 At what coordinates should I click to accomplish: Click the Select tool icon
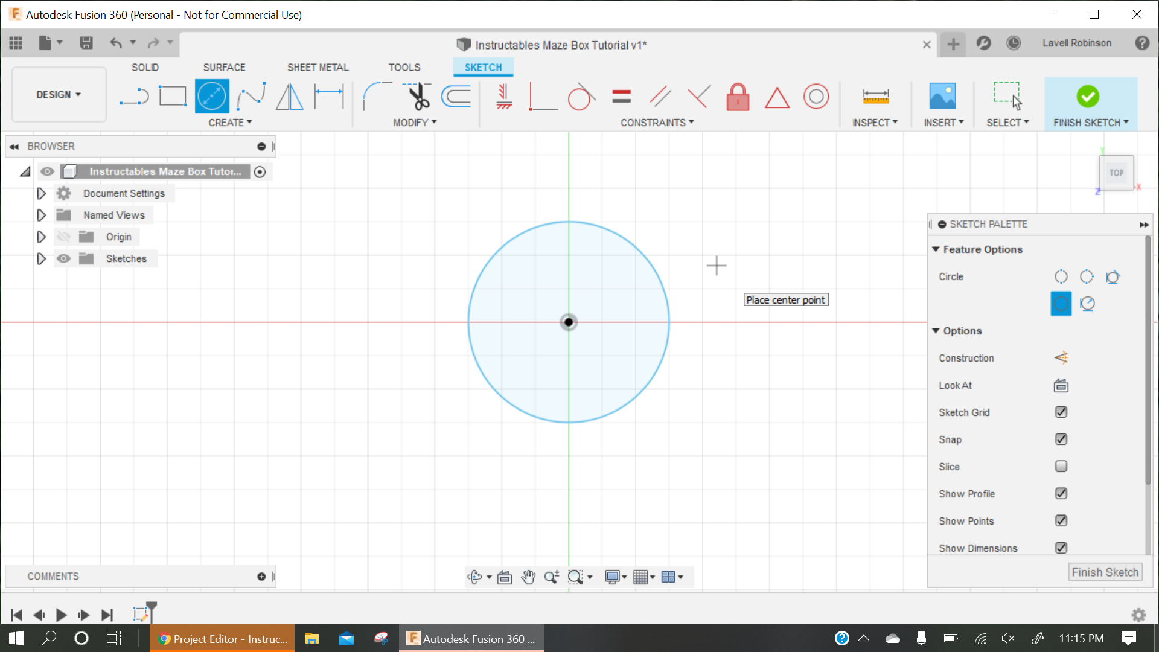click(x=1007, y=96)
